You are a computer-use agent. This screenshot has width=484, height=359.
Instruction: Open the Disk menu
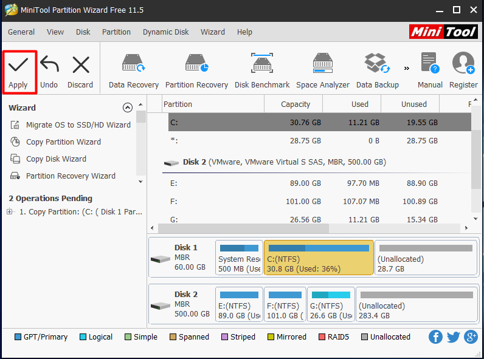[83, 32]
